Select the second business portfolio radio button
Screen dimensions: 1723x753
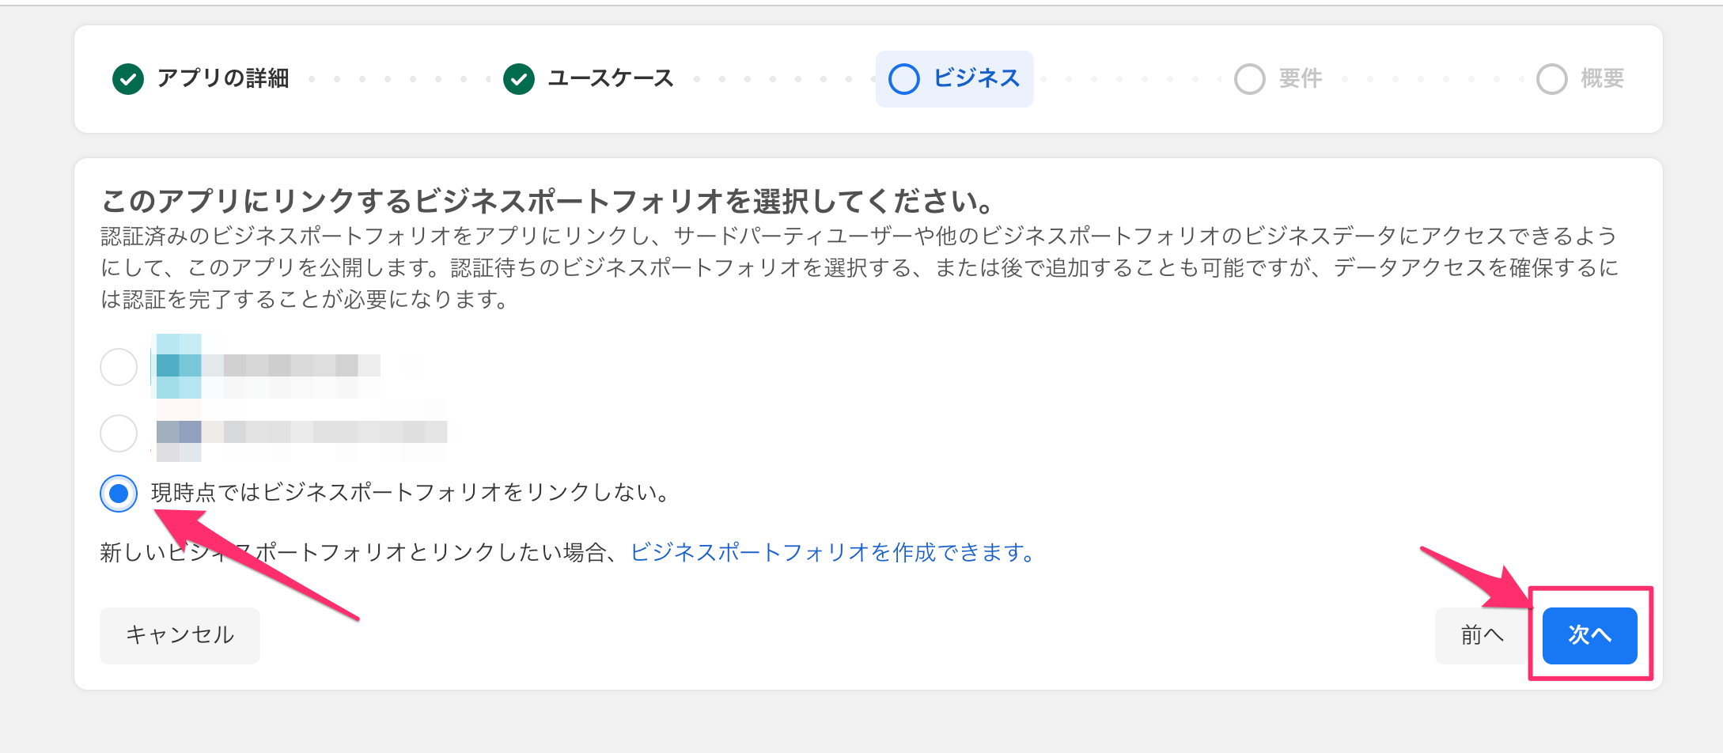(x=119, y=433)
